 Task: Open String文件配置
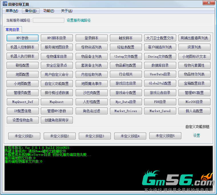tap(160, 56)
